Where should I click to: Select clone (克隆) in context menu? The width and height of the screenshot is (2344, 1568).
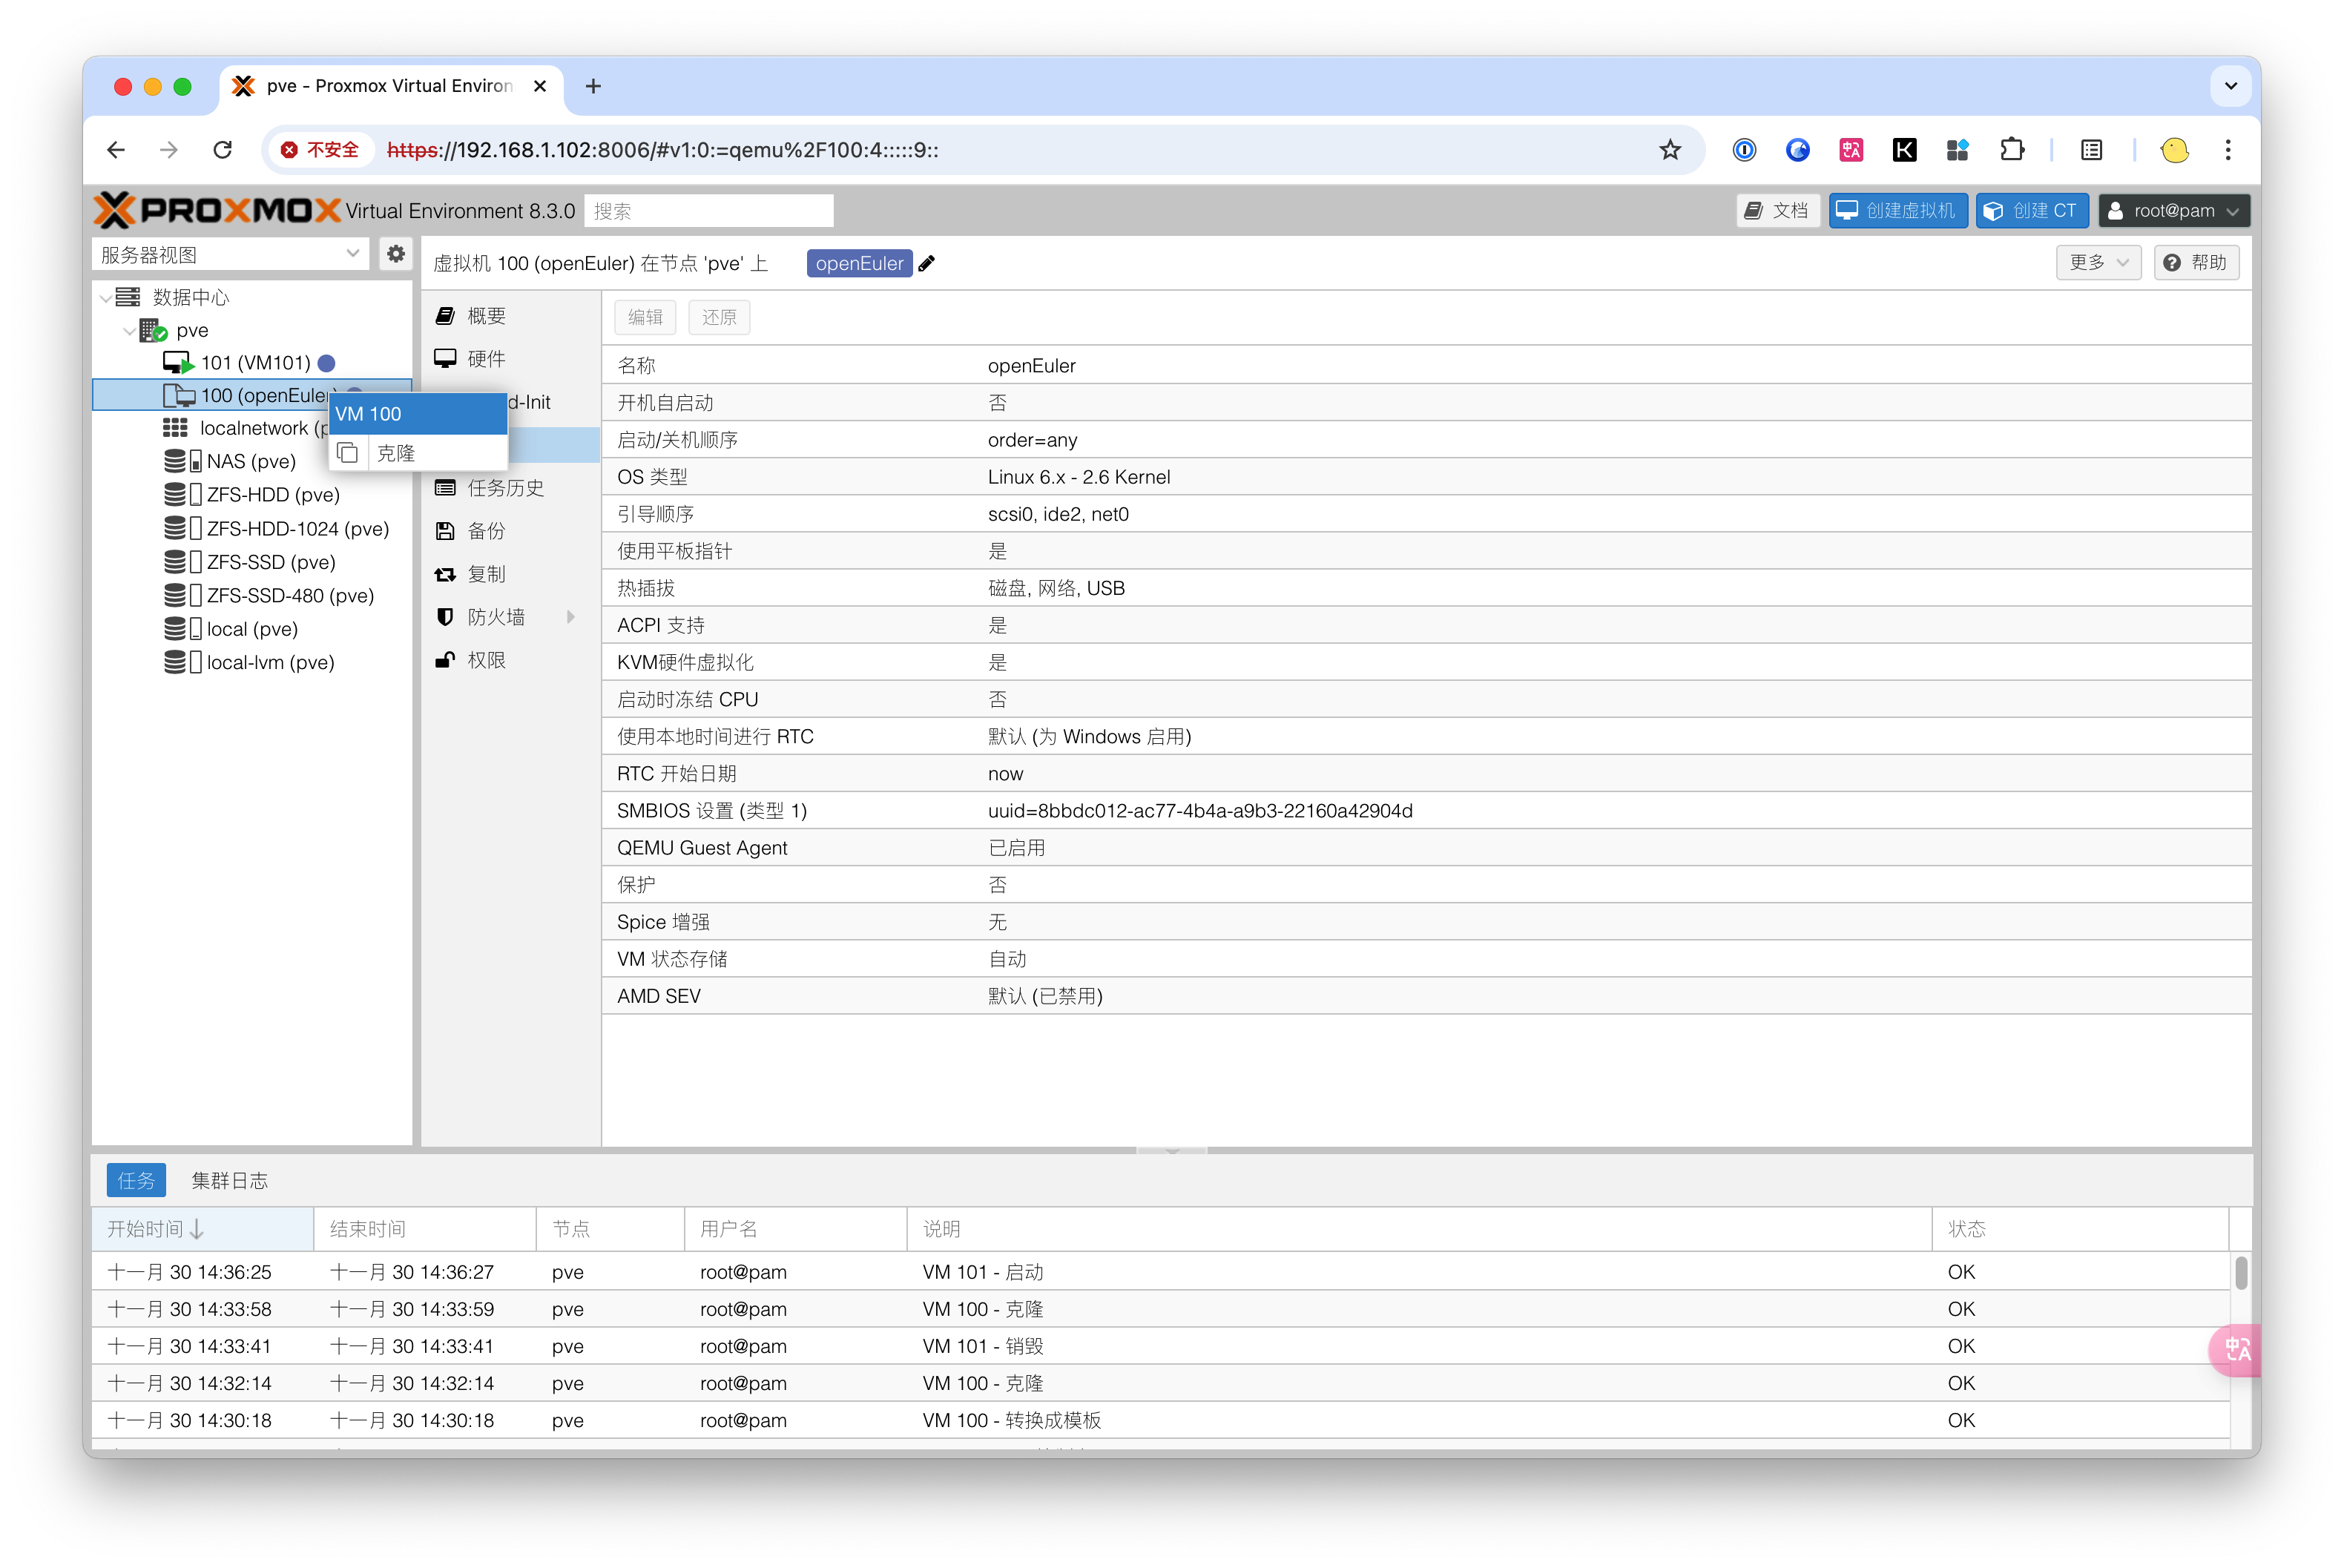point(419,453)
